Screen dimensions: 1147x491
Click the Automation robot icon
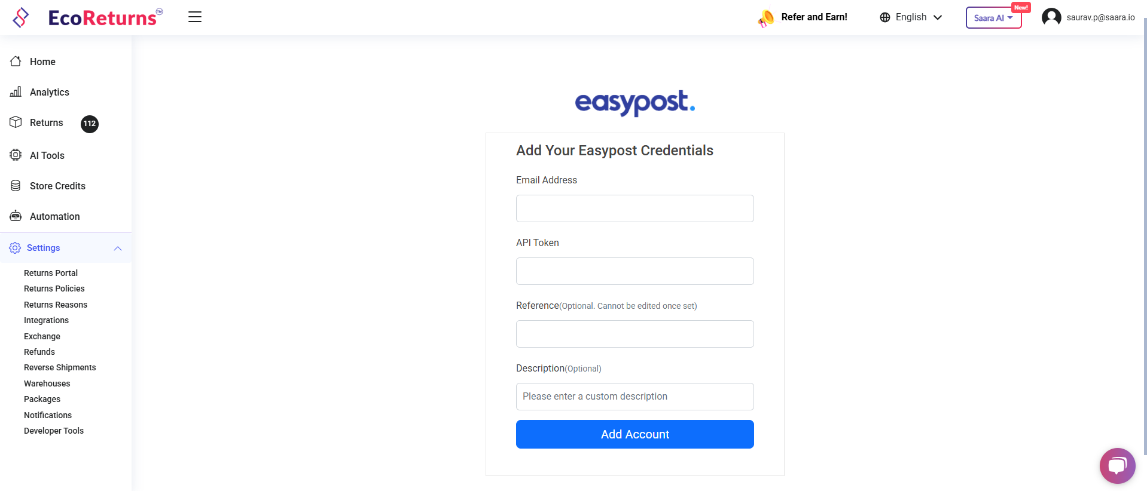pos(16,216)
